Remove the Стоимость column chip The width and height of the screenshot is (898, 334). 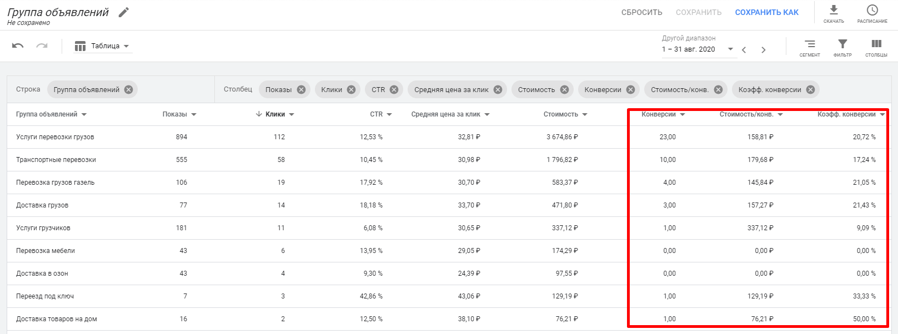(x=564, y=90)
